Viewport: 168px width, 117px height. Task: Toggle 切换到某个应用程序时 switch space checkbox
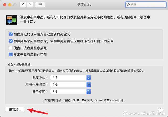coord(11,41)
